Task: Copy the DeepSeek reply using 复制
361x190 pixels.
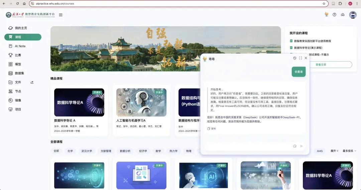Action: point(212,128)
